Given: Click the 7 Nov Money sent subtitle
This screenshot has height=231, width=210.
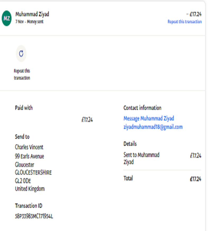Looking at the screenshot, I should tap(29, 22).
